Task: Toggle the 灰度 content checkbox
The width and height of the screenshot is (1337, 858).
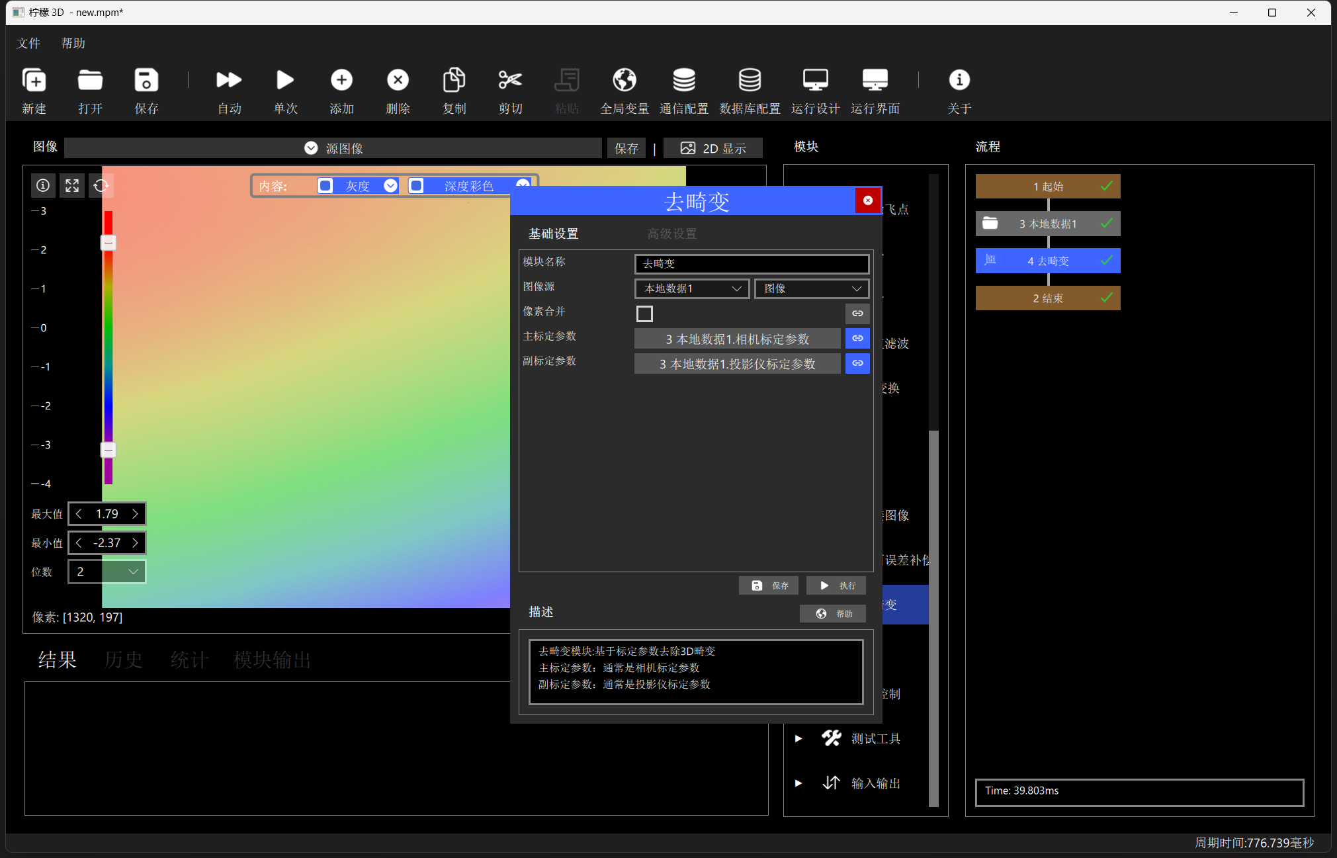Action: pos(325,186)
